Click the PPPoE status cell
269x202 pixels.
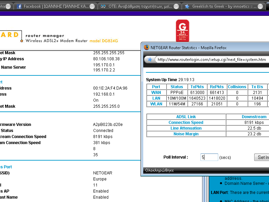(x=177, y=92)
